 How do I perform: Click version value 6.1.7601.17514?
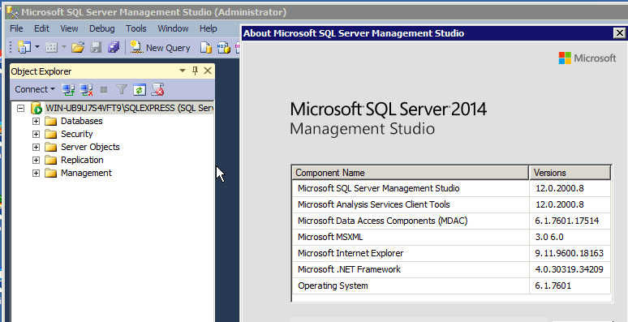click(567, 221)
